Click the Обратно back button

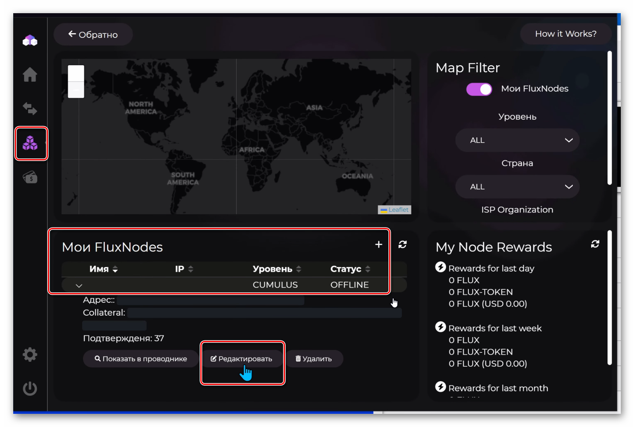point(93,34)
